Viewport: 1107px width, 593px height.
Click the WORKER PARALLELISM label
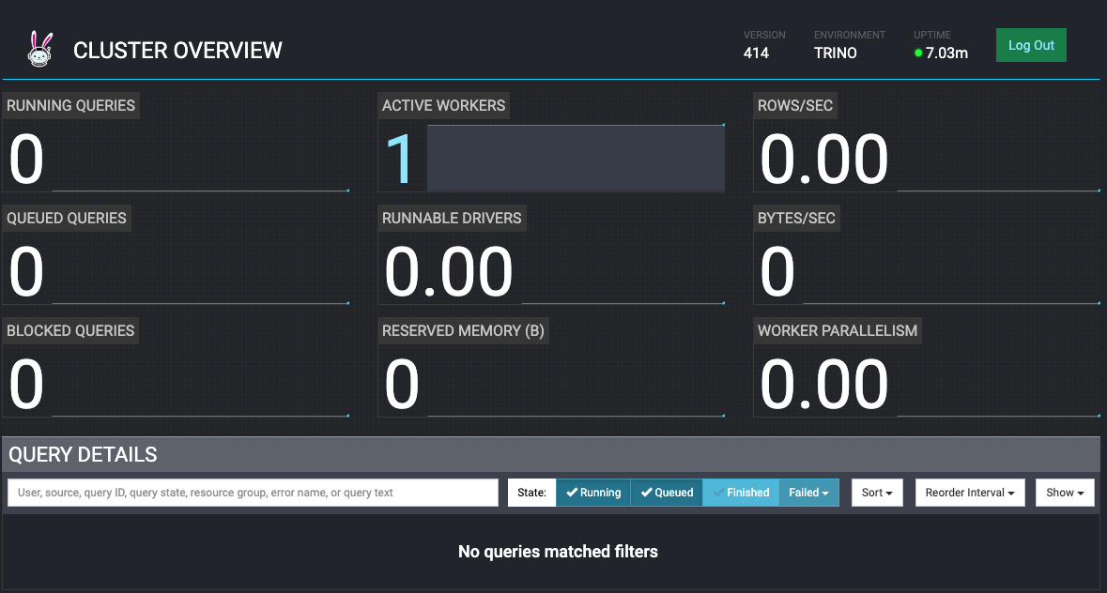[838, 330]
